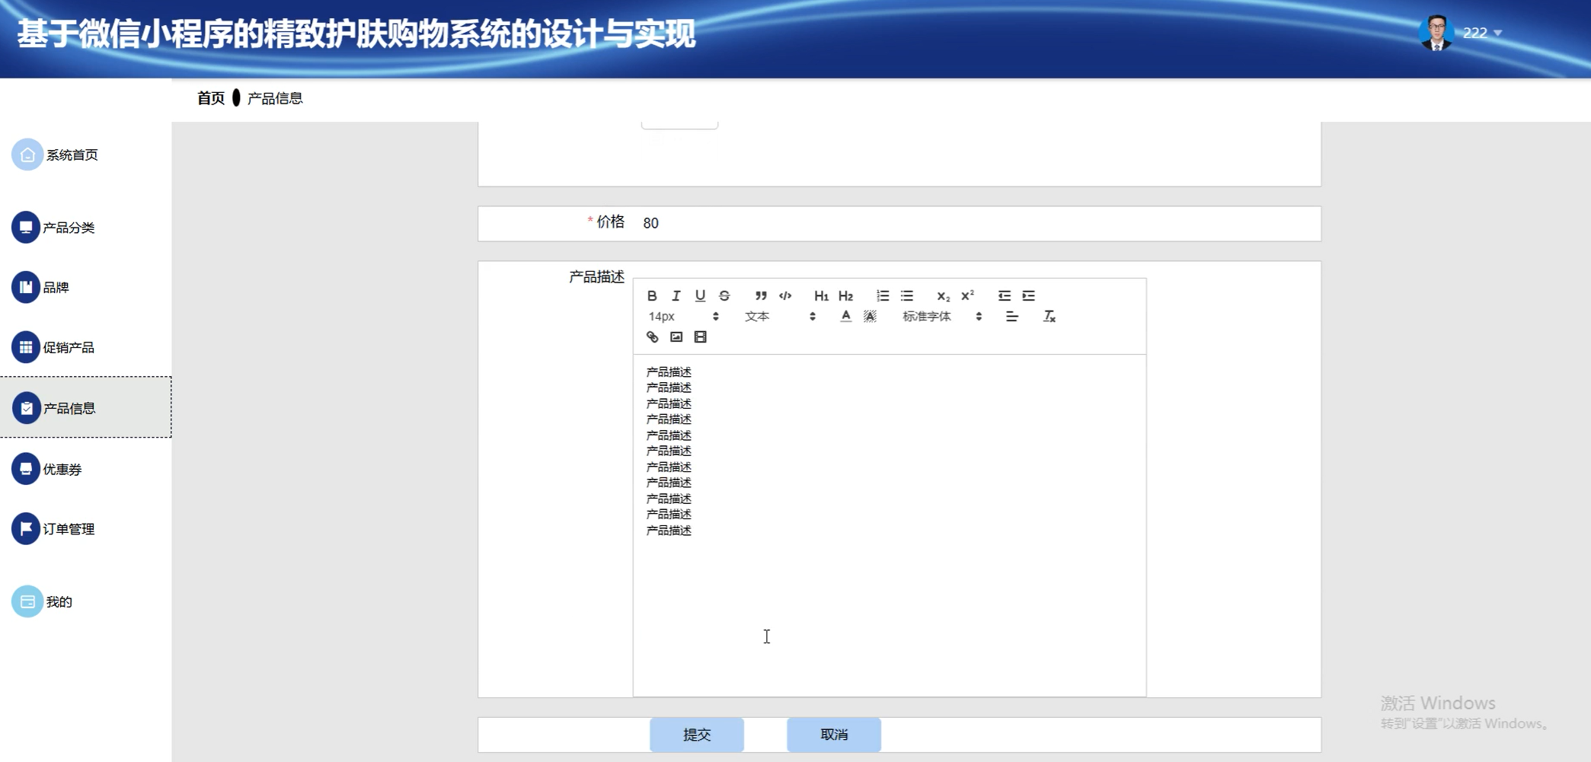Viewport: 1591px width, 762px height.
Task: Apply Heading 2 style
Action: point(845,295)
